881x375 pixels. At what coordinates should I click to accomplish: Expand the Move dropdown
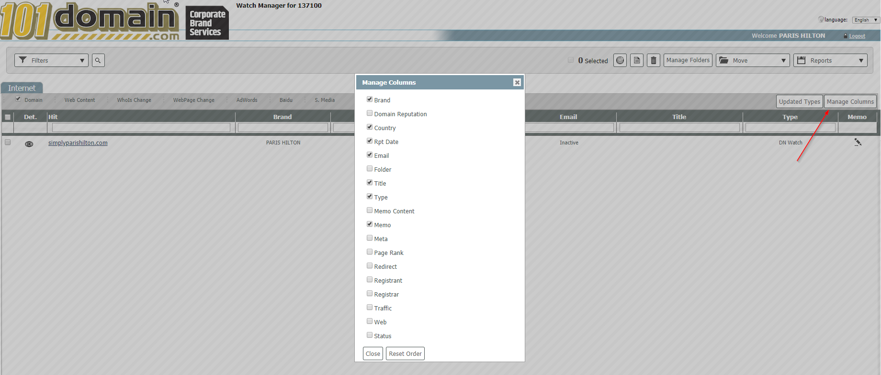752,60
